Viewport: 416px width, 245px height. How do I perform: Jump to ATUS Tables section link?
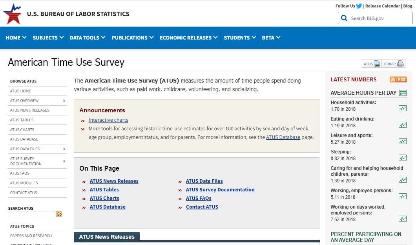tap(104, 190)
